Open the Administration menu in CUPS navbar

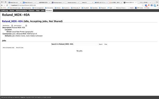(x=21, y=11)
